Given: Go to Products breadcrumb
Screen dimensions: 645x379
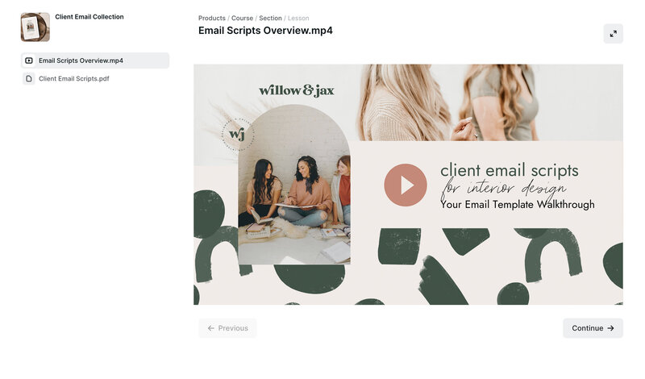Looking at the screenshot, I should [212, 18].
